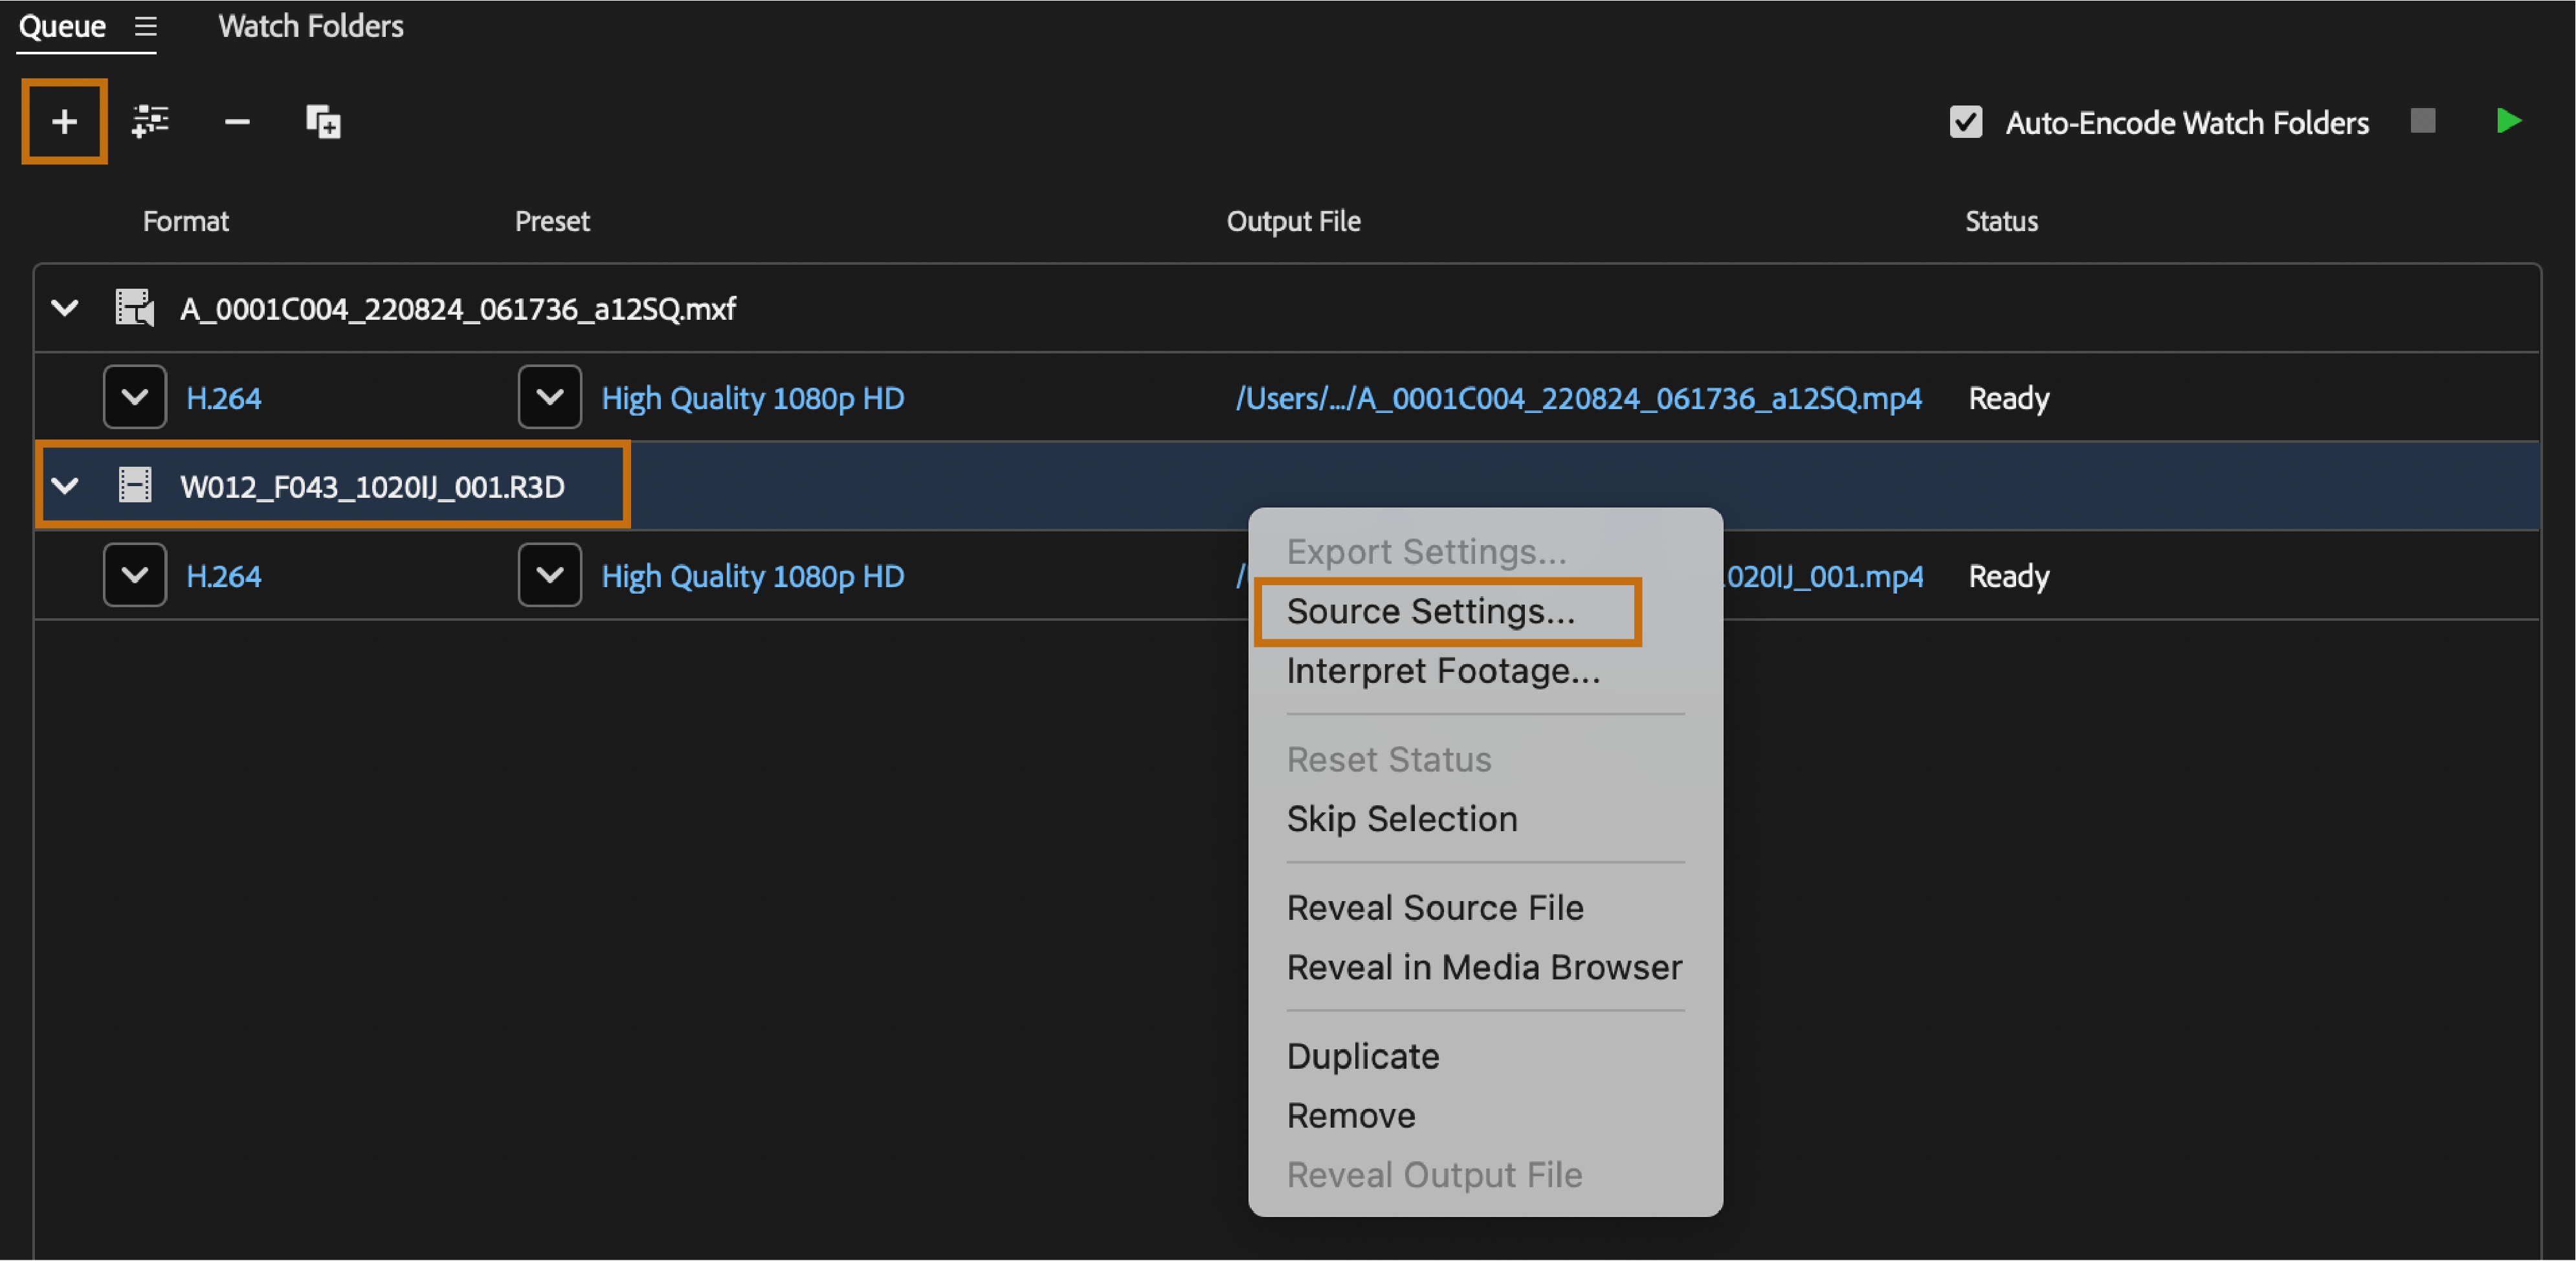Click the High Quality 1080p HD preset link for mxf
The height and width of the screenshot is (1261, 2576).
[x=752, y=398]
